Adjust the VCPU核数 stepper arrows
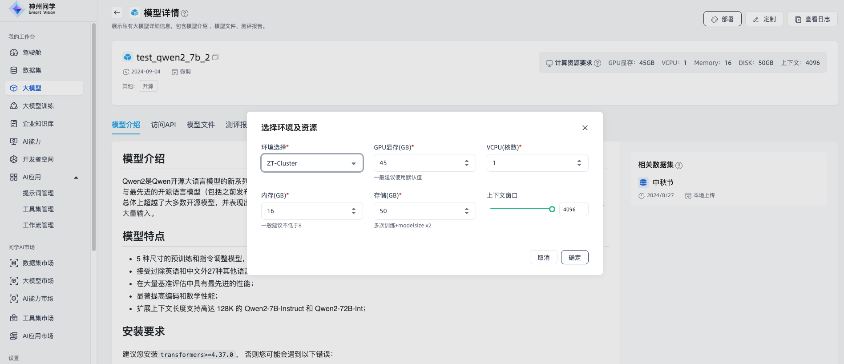This screenshot has width=844, height=364. pos(579,163)
